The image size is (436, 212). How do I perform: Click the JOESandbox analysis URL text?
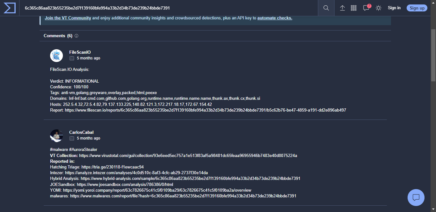(125, 184)
